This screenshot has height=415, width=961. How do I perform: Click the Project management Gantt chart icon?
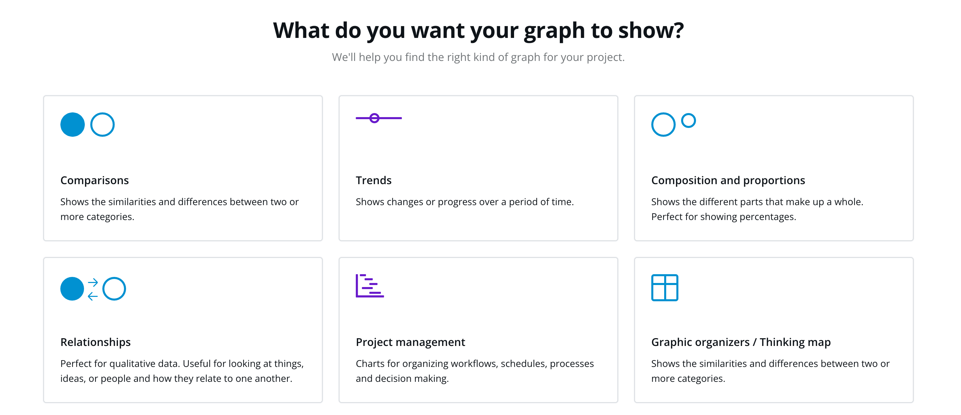pos(370,286)
